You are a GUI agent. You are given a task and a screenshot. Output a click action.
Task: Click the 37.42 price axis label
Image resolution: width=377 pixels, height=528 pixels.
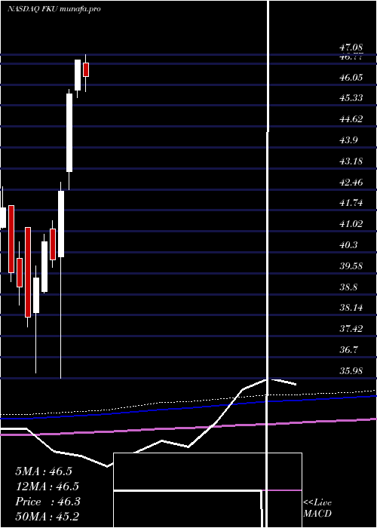click(x=351, y=329)
